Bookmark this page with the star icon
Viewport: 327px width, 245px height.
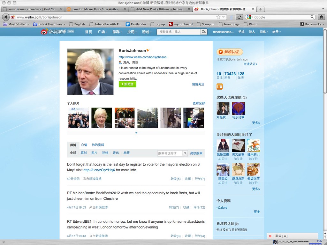[218, 17]
